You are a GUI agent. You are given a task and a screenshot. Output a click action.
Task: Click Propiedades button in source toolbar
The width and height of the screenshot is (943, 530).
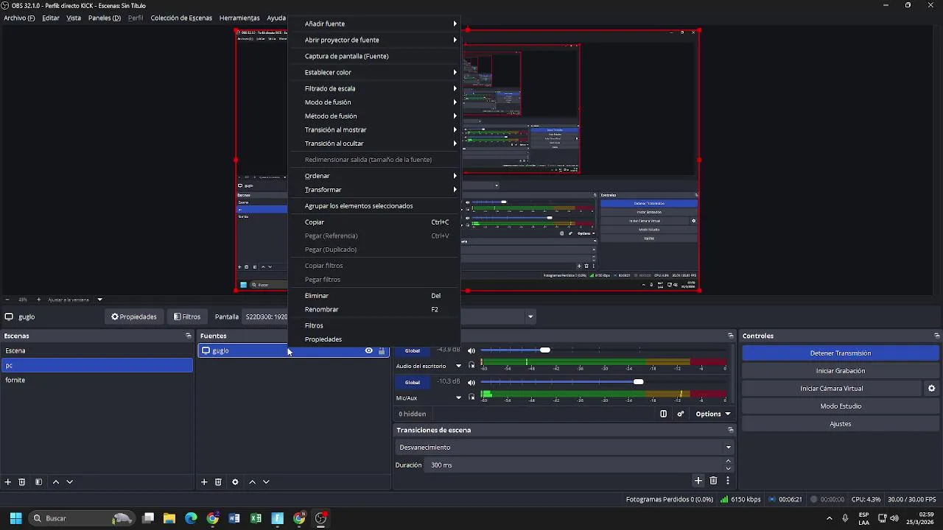click(134, 317)
